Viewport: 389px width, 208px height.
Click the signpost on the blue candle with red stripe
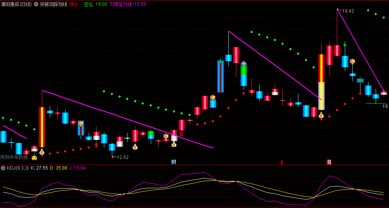81,124
